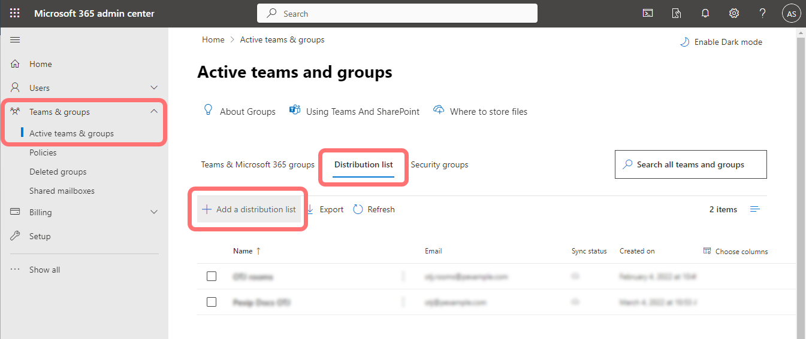Switch to Teams & Microsoft 365 groups tab

258,164
